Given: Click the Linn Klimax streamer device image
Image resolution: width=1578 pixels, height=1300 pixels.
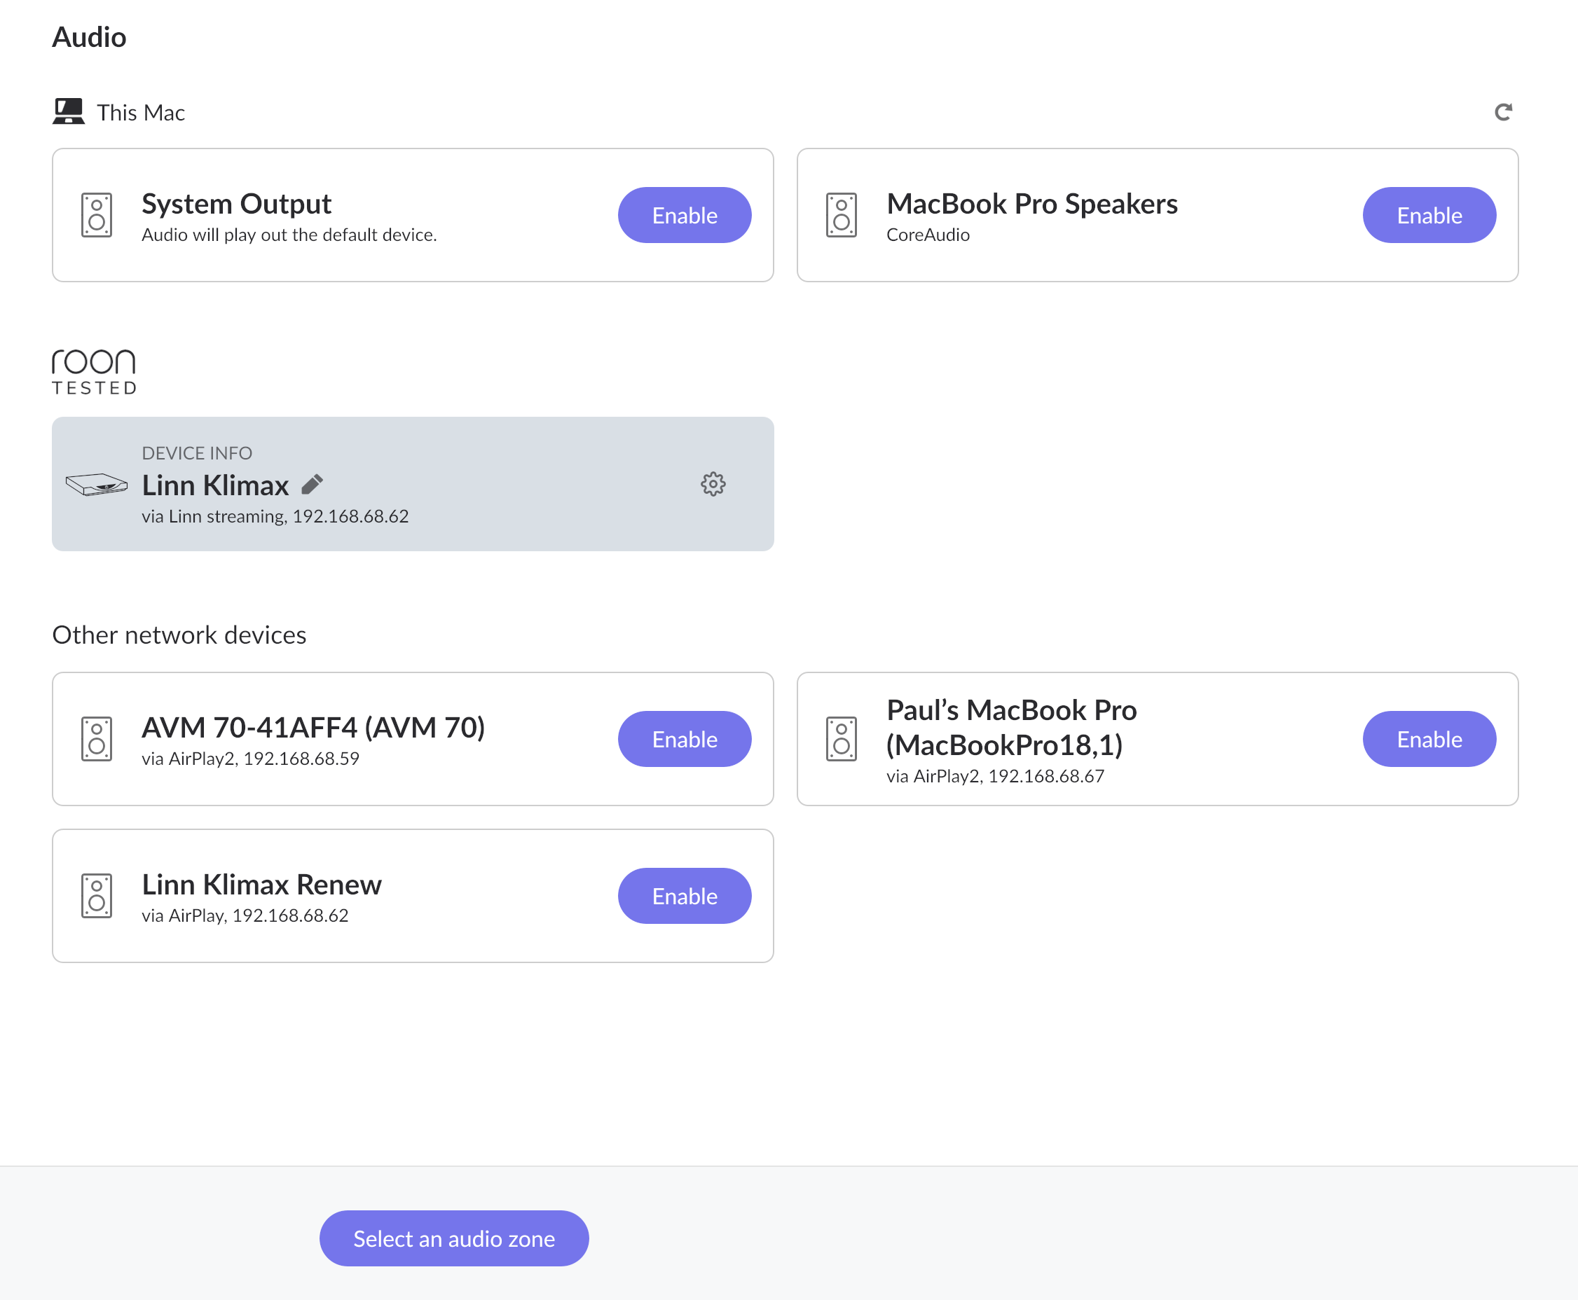Looking at the screenshot, I should click(97, 485).
